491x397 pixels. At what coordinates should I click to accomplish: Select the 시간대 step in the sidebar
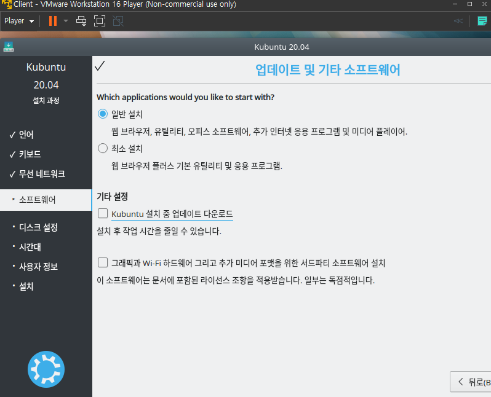pos(30,247)
